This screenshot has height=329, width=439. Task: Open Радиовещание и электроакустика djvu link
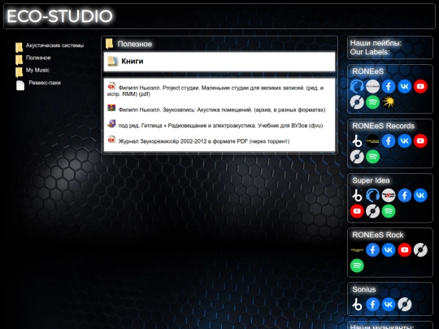point(220,126)
